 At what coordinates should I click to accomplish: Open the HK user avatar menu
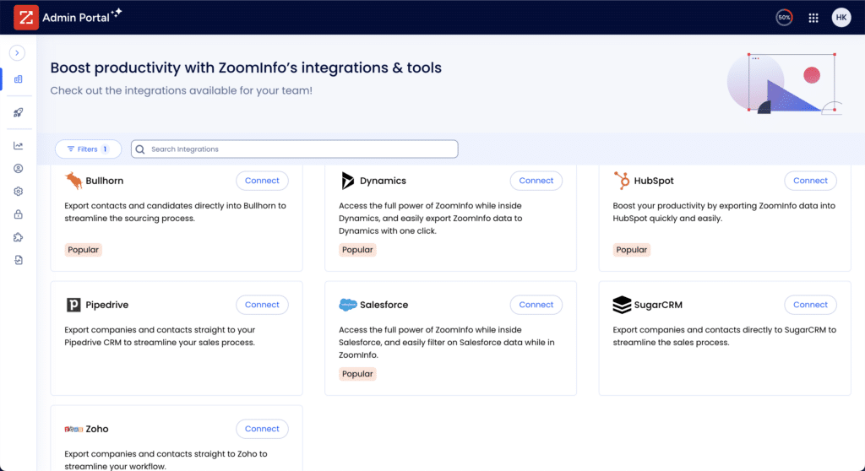841,18
